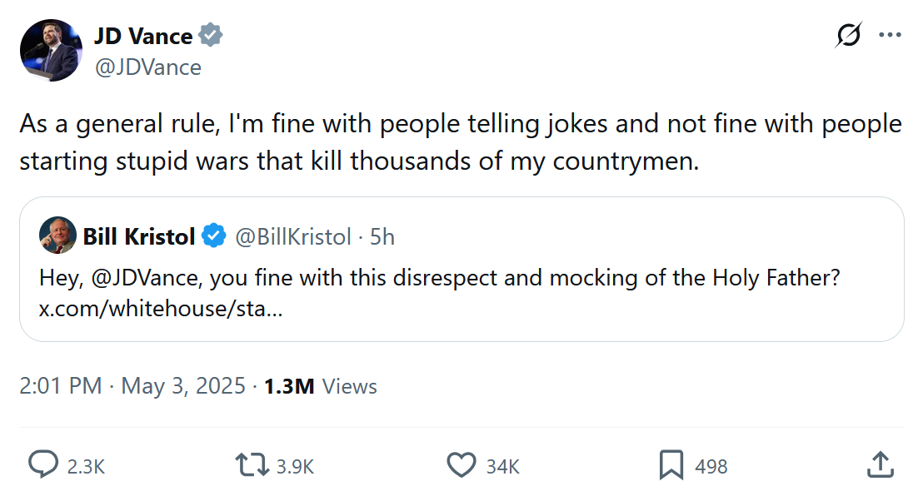This screenshot has width=923, height=496.
Task: Open Bill Kristol's name in quoted tweet
Action: [138, 236]
